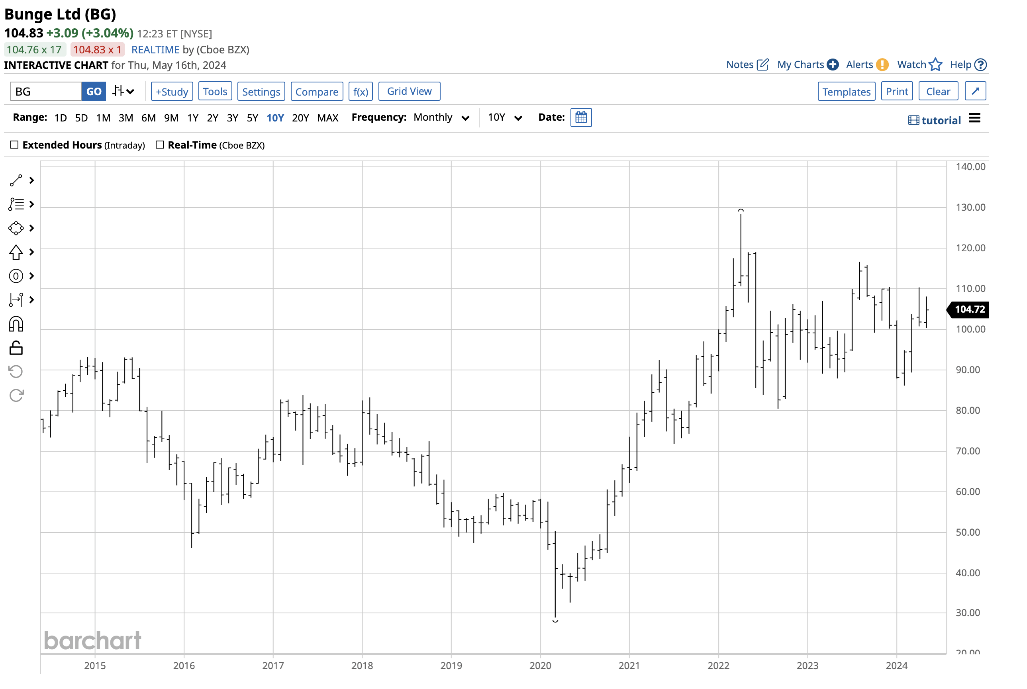Expand the chart type selector chevron
1027x689 pixels.
coord(129,91)
